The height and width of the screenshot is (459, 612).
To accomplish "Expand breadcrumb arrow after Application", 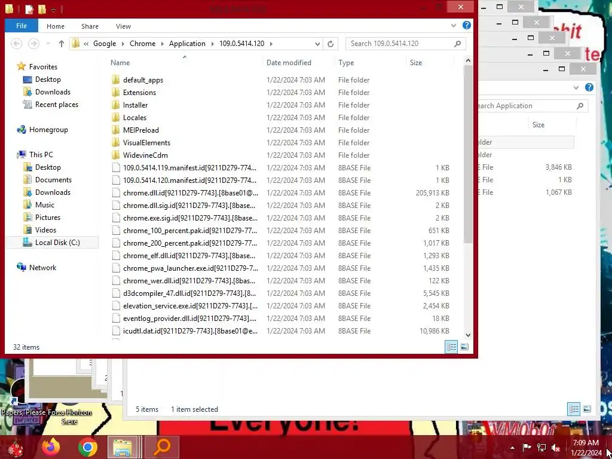I will pyautogui.click(x=213, y=44).
